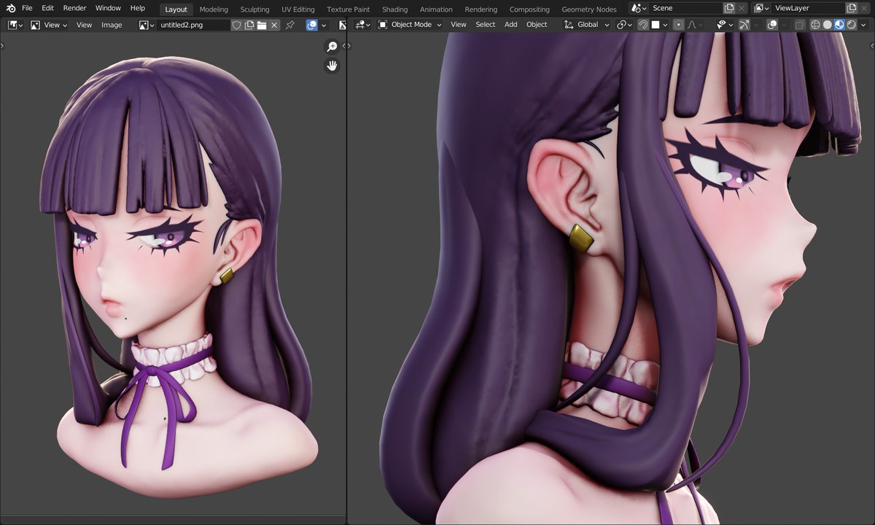
Task: Click the Scene name field
Action: [x=685, y=8]
